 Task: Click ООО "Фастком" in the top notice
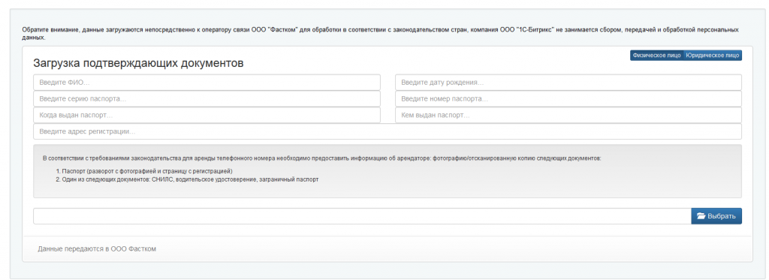click(275, 30)
